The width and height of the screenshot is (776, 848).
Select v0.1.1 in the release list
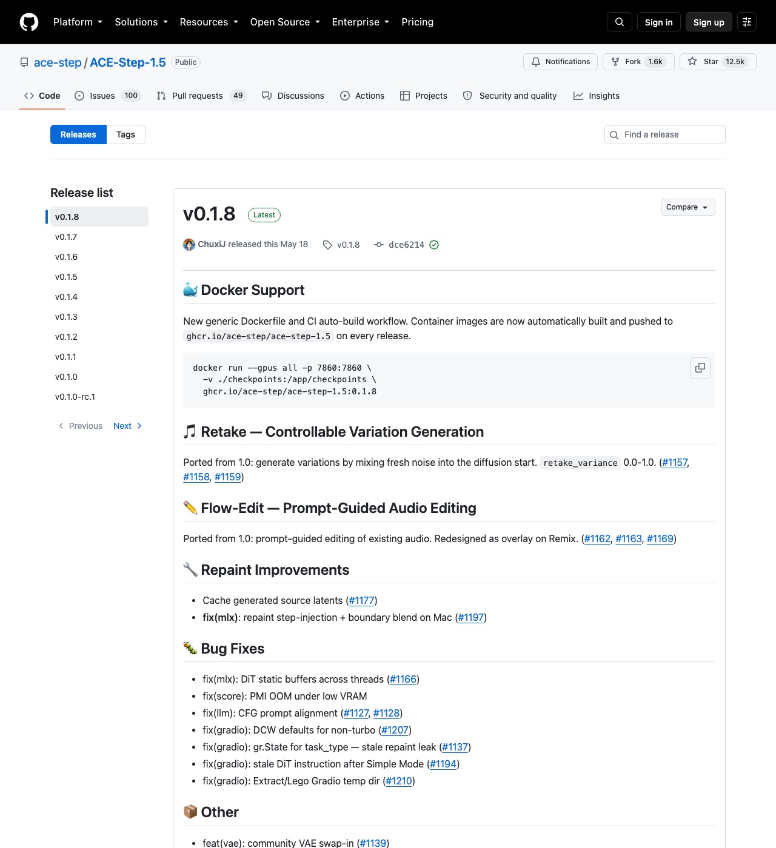pyautogui.click(x=99, y=357)
